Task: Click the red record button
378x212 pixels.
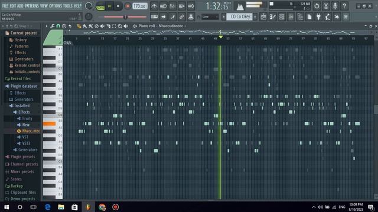Action: (x=128, y=6)
